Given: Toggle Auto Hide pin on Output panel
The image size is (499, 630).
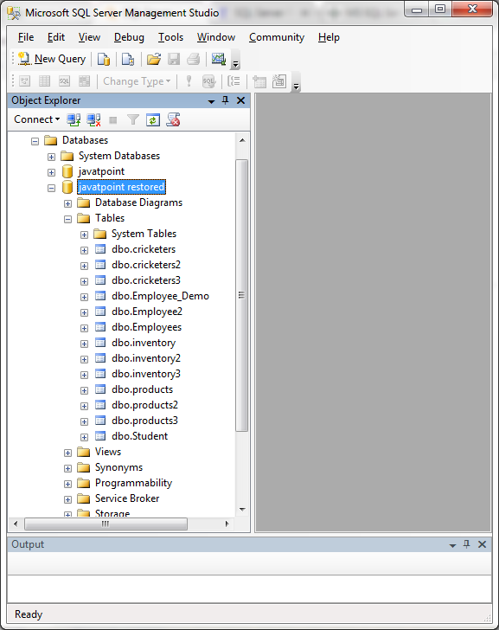Looking at the screenshot, I should (466, 544).
